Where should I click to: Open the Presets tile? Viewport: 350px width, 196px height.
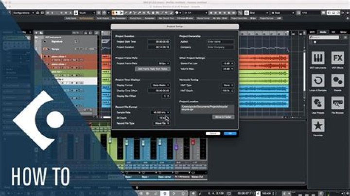[x=338, y=82]
